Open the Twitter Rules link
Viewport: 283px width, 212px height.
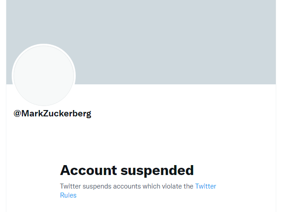tap(205, 186)
